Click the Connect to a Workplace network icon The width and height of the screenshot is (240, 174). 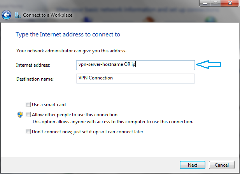coord(18,15)
